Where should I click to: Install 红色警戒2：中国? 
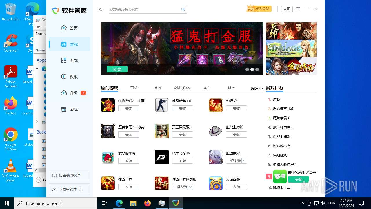point(129,109)
